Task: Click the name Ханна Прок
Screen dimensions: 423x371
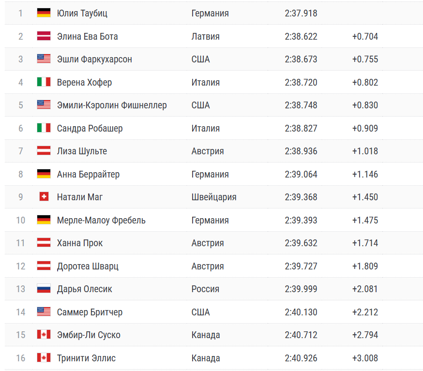Action: (80, 243)
